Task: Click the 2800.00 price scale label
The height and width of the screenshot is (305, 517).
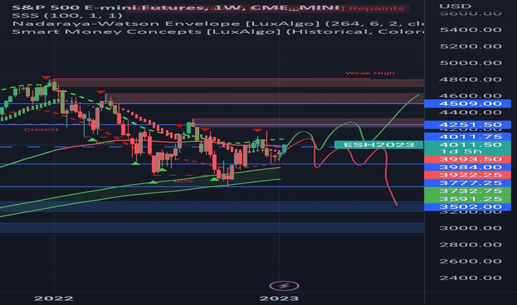Action: 470,245
